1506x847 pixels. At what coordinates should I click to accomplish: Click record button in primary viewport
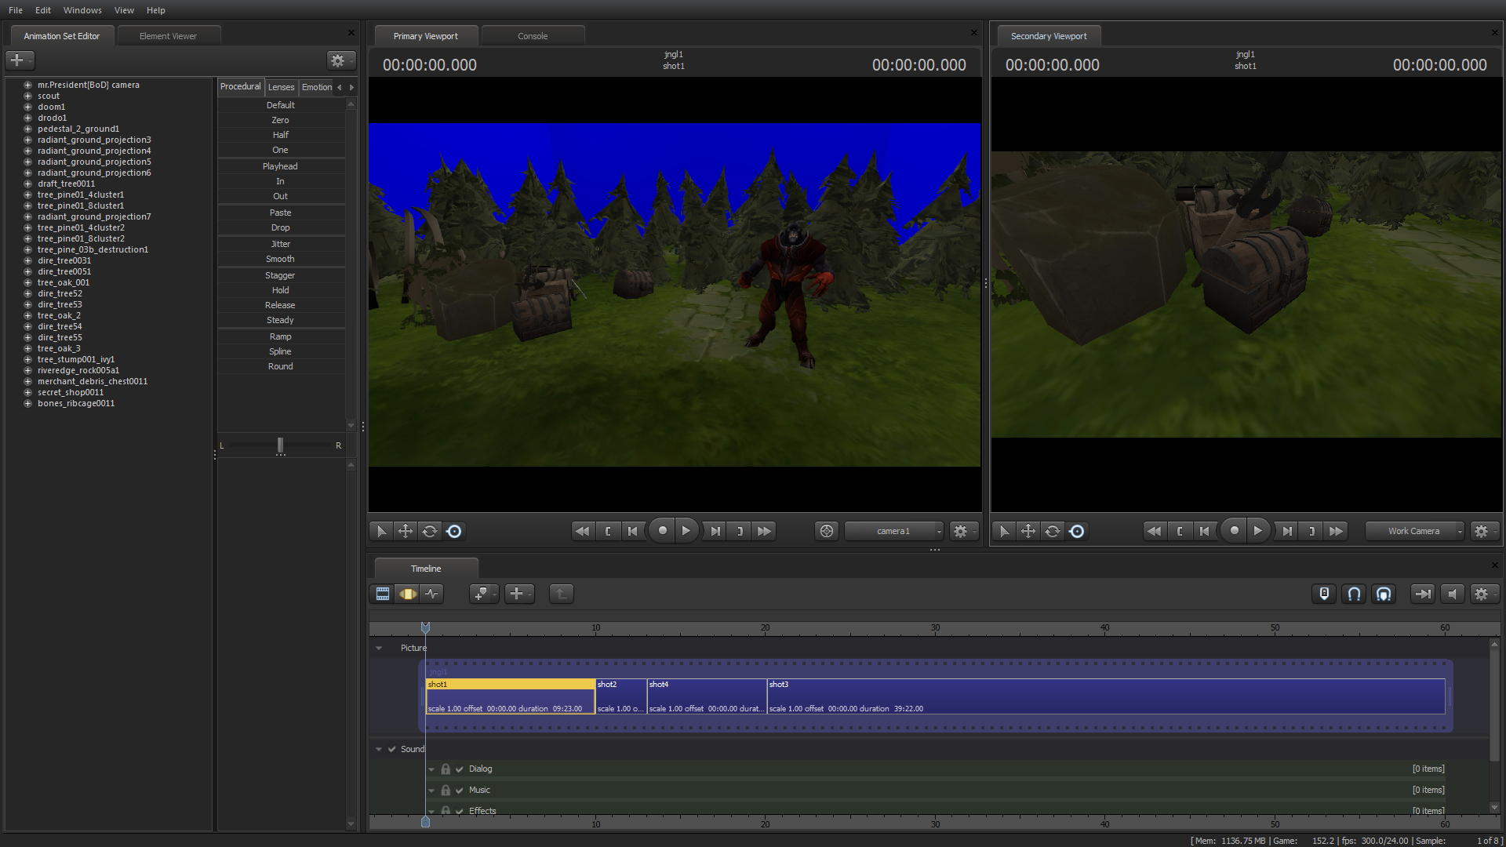663,531
